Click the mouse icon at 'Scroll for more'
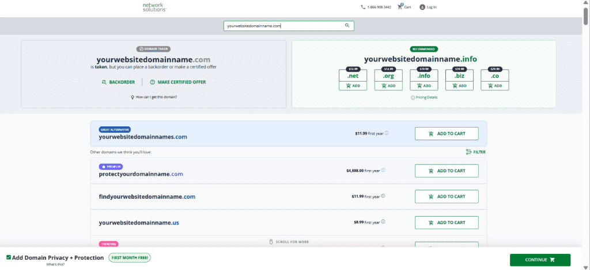The image size is (590, 270). 271,242
